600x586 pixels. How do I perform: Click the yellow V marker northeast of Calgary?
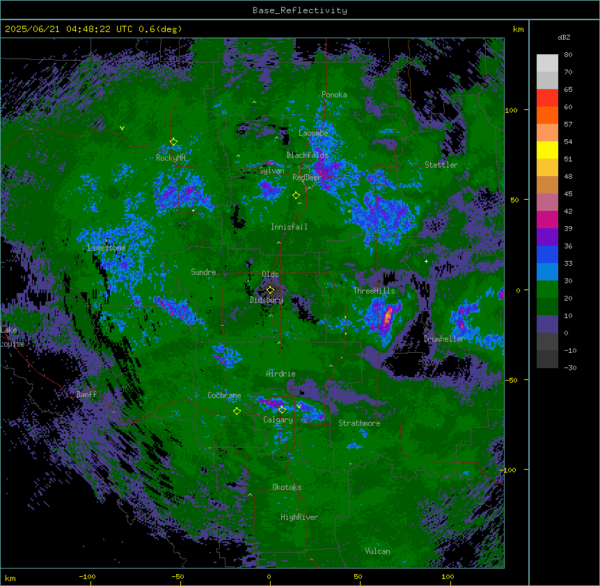point(299,406)
